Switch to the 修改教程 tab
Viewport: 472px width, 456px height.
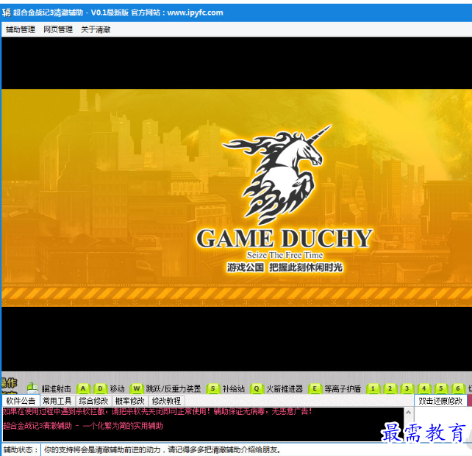point(166,401)
